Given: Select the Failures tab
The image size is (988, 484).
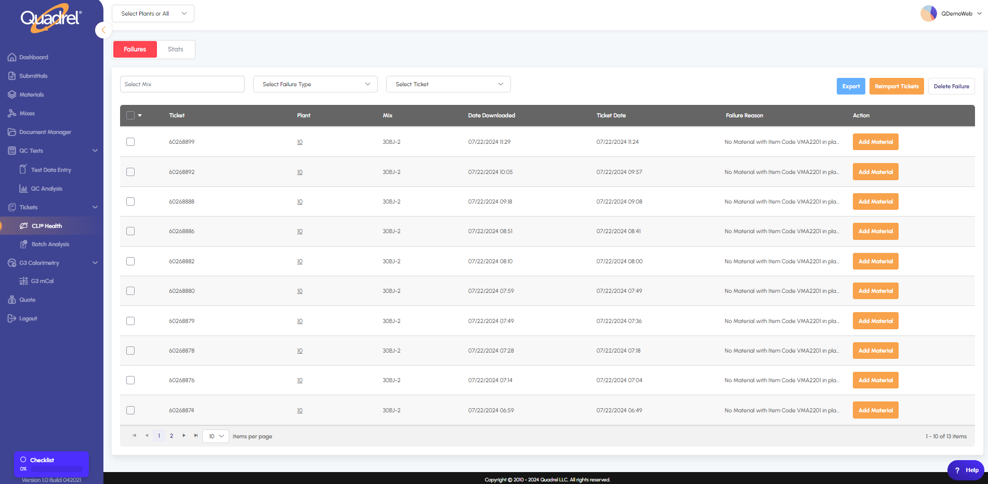Looking at the screenshot, I should point(135,49).
